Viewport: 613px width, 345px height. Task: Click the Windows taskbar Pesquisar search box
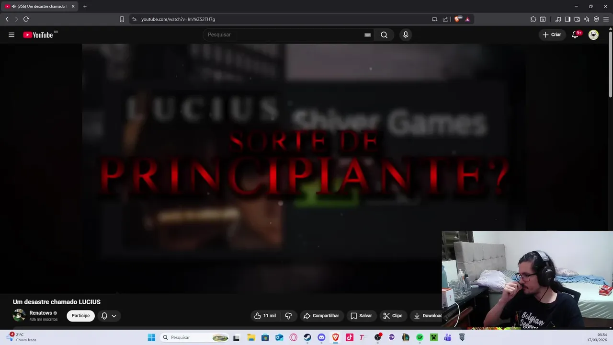(194, 337)
